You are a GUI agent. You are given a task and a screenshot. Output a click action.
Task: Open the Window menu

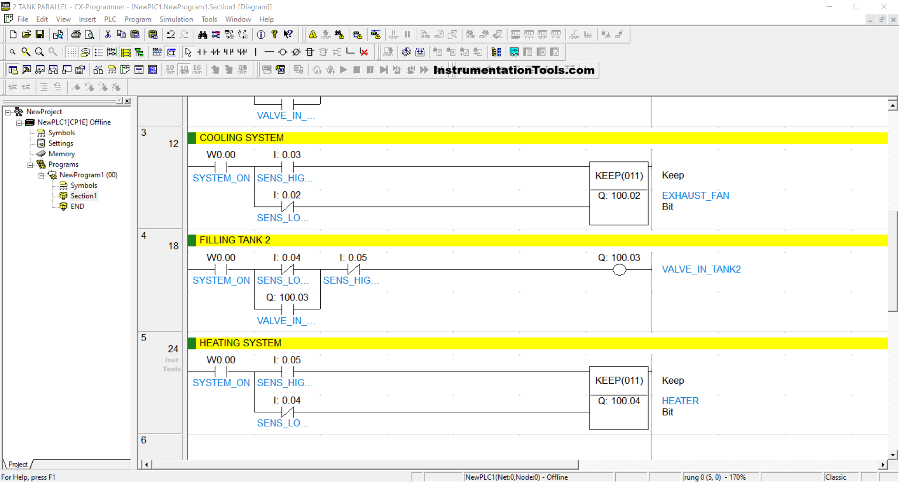click(x=238, y=19)
